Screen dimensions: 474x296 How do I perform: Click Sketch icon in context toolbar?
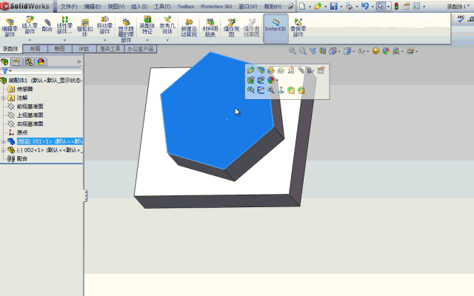click(x=261, y=90)
